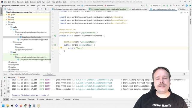This screenshot has width=192, height=108.
Task: Open the user account icon in toolbar
Action: (142, 6)
